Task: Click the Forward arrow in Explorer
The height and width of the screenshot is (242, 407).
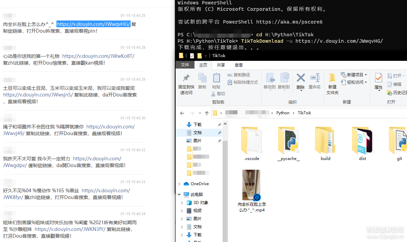Action: tap(192, 113)
